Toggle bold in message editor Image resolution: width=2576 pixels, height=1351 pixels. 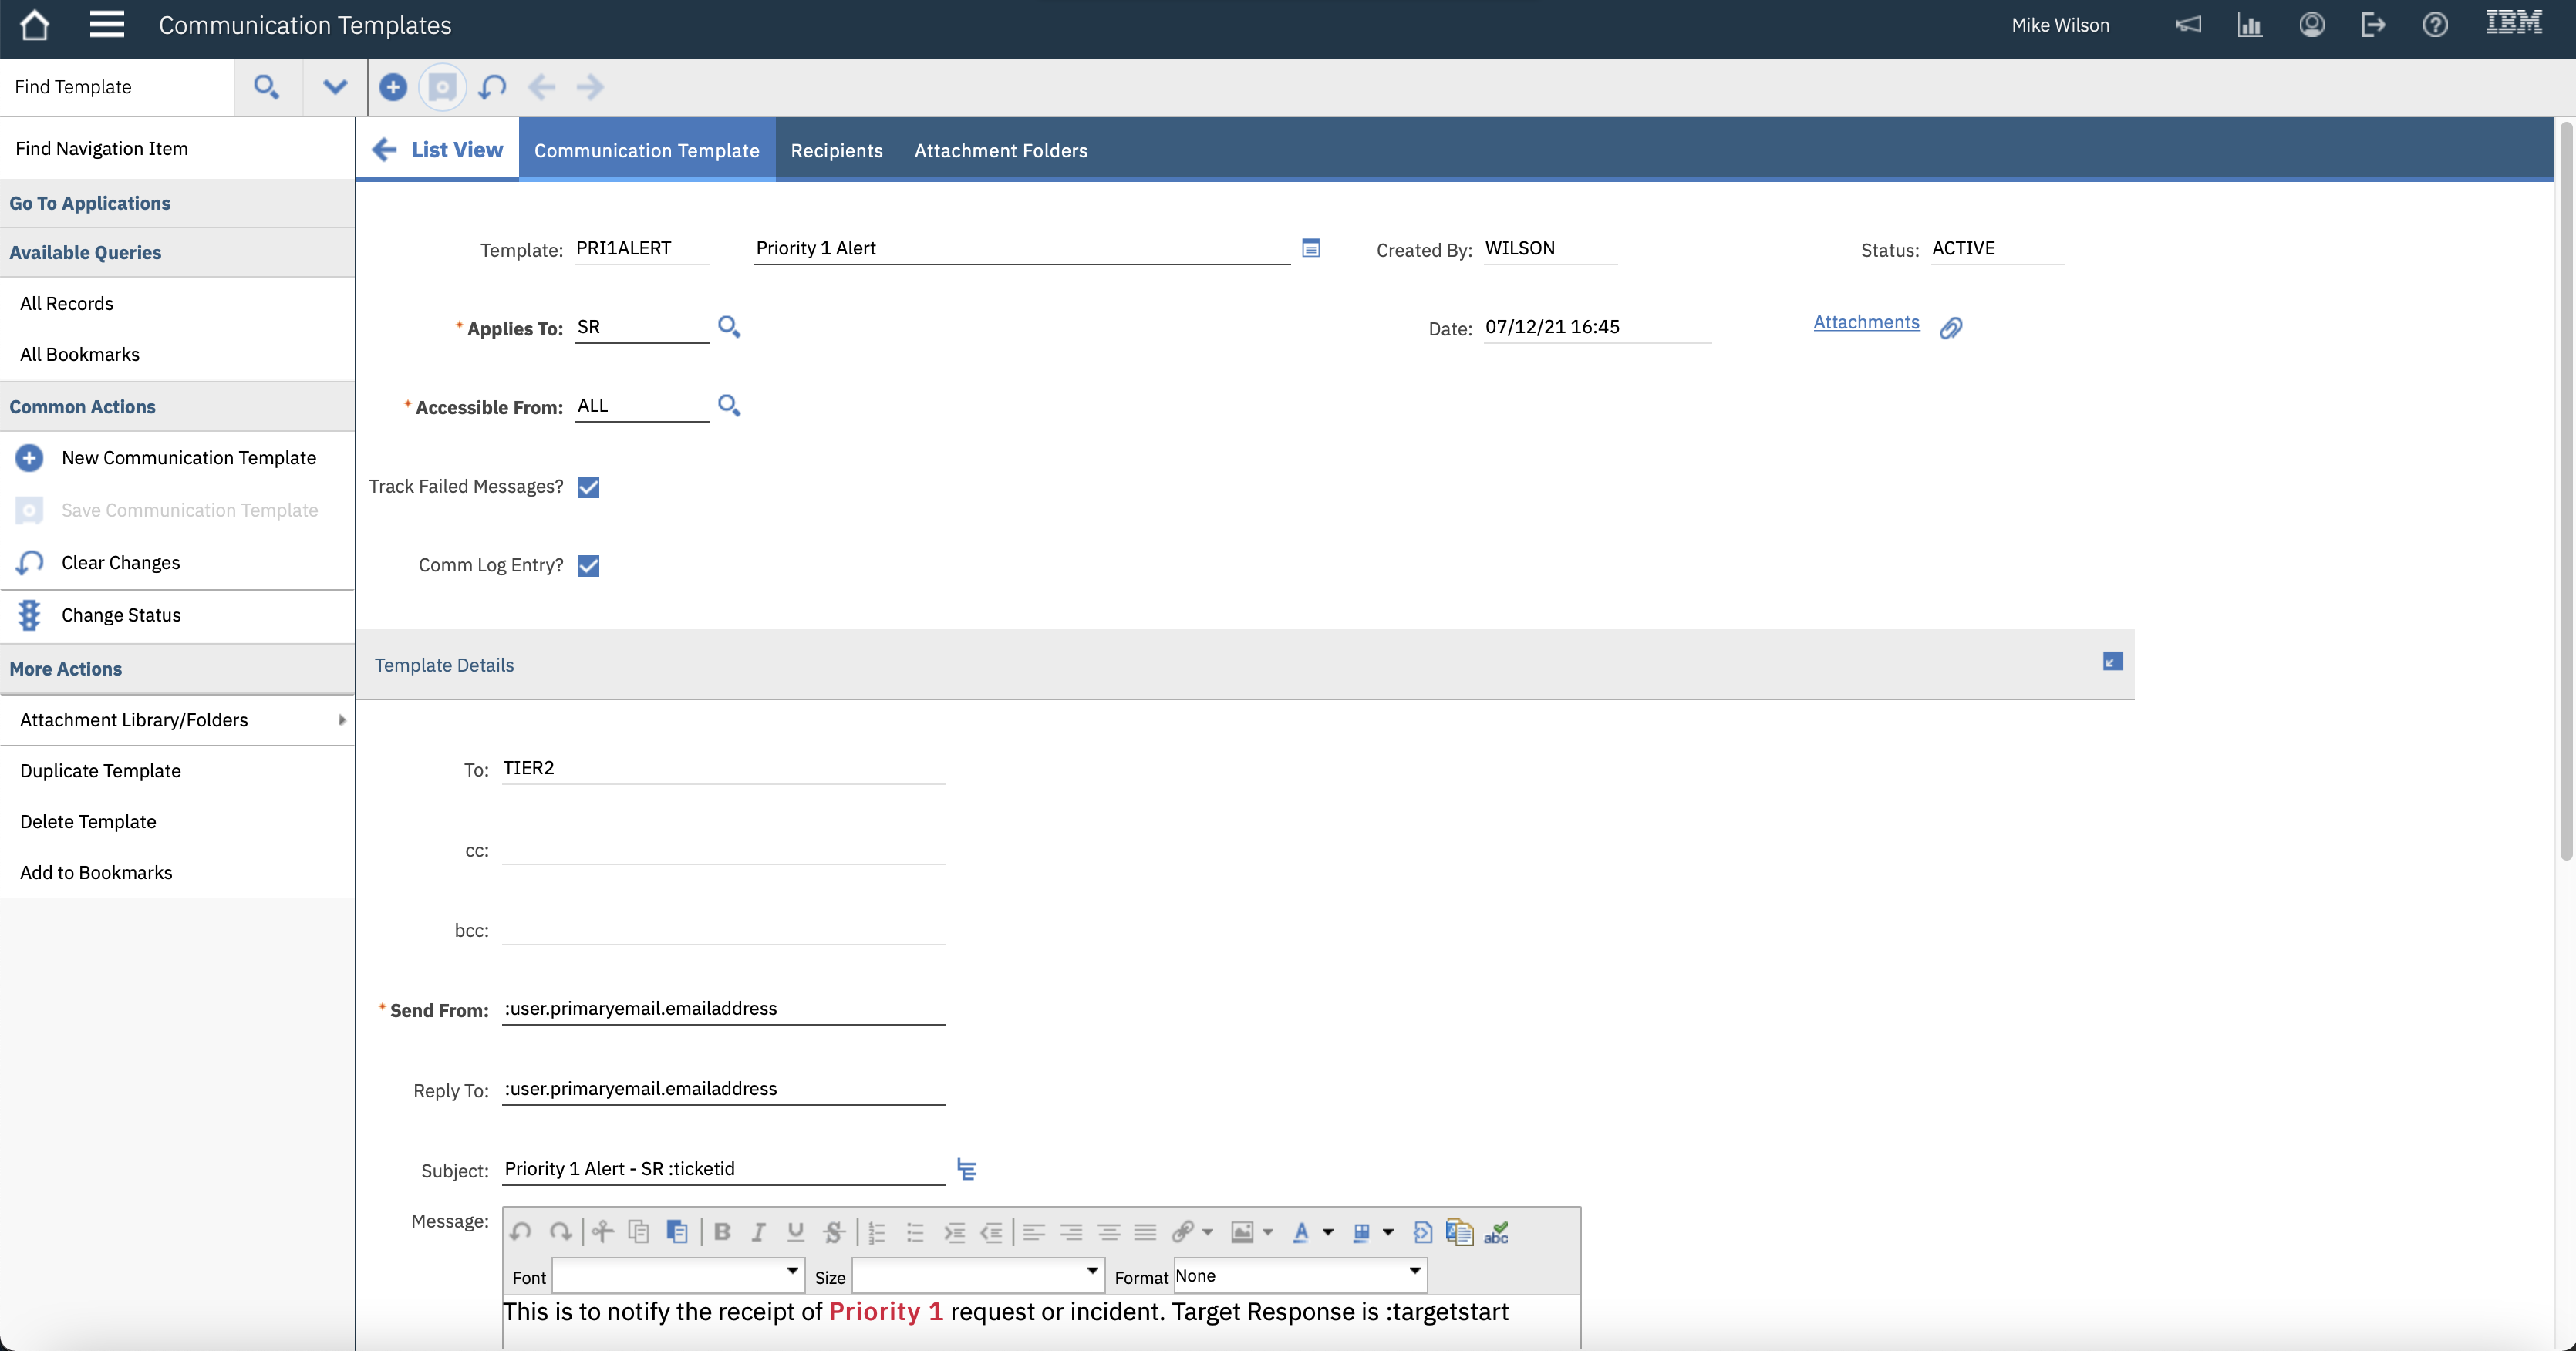coord(722,1232)
